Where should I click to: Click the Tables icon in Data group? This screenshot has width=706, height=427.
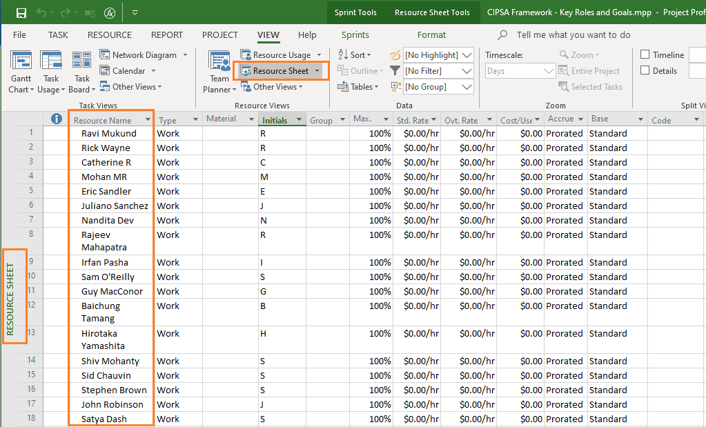(x=343, y=86)
